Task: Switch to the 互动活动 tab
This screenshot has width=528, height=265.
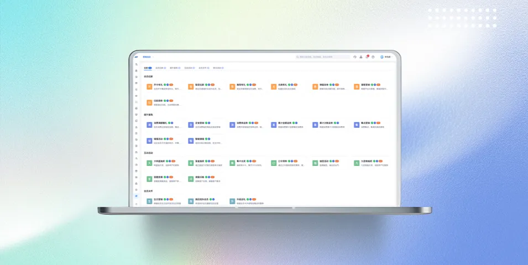Action: pyautogui.click(x=189, y=68)
